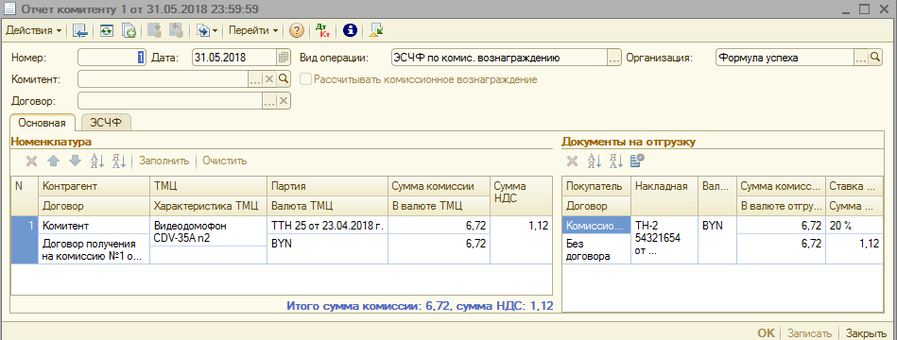Image resolution: width=897 pixels, height=340 pixels.
Task: Click the Договор input field
Action: click(x=170, y=100)
